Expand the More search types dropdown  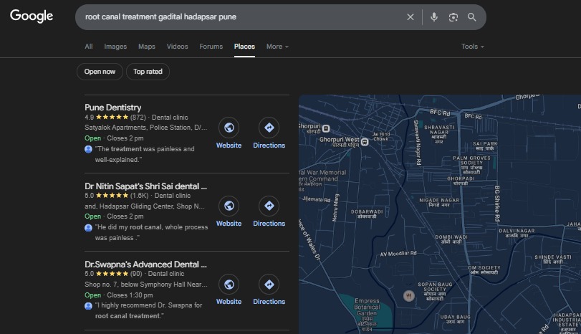pos(277,47)
